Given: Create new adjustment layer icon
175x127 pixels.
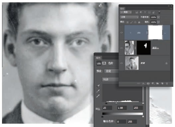Looking at the screenshot, I should coord(153,83).
